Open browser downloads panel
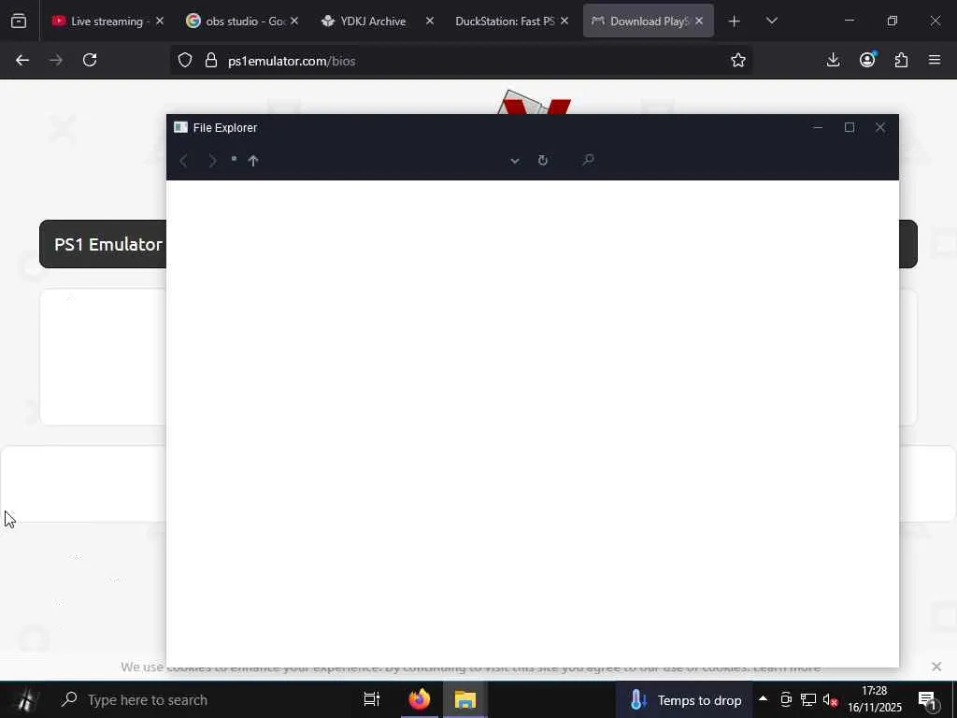957x718 pixels. [833, 61]
